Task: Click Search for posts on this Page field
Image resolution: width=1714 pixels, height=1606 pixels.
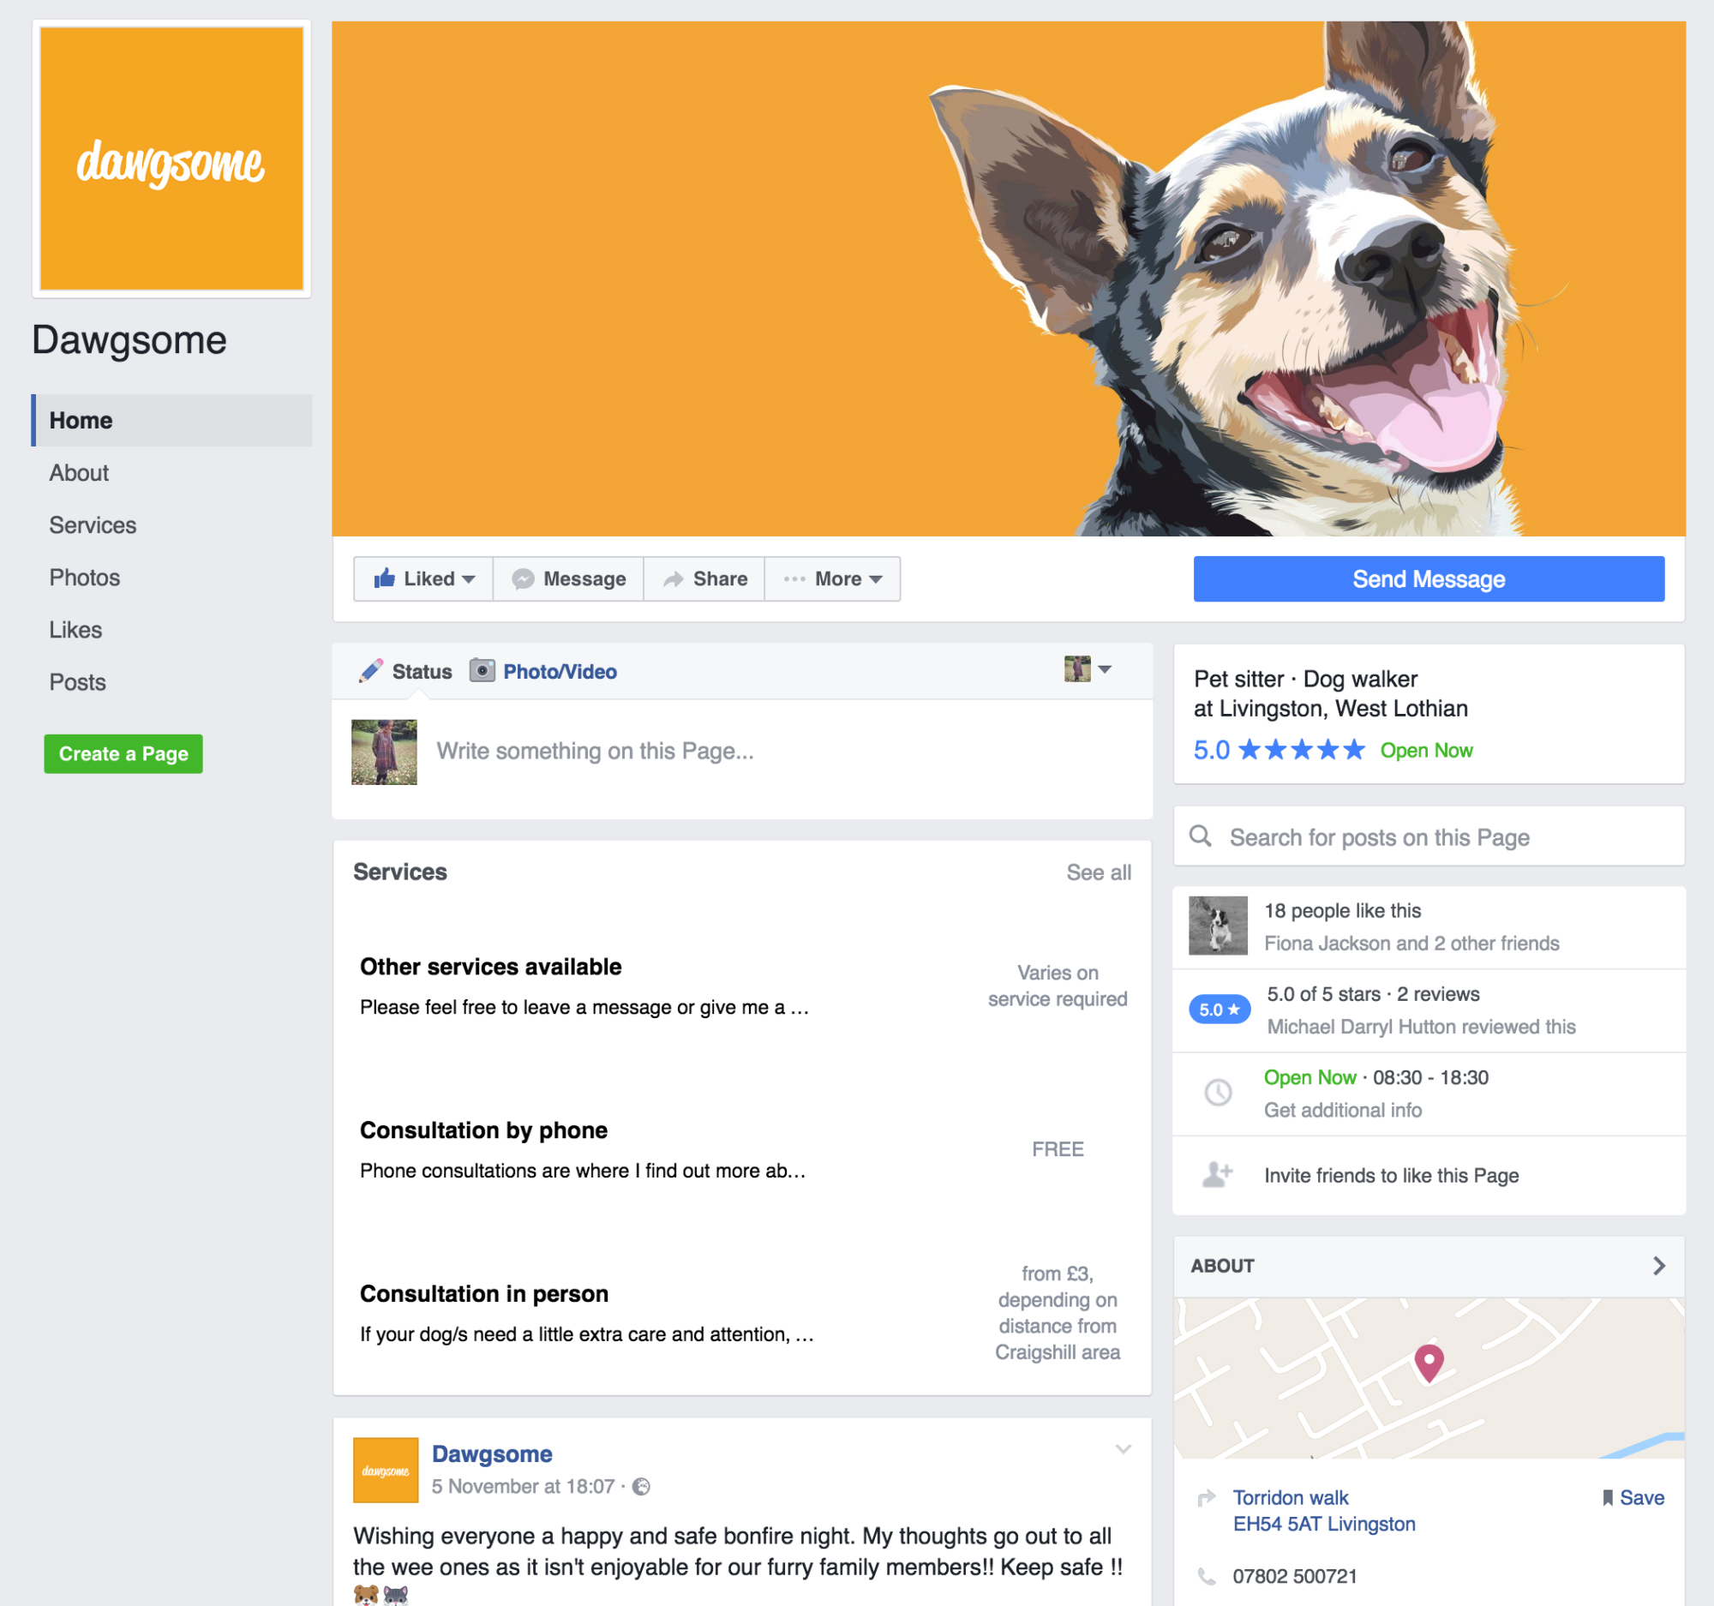Action: click(x=1429, y=837)
